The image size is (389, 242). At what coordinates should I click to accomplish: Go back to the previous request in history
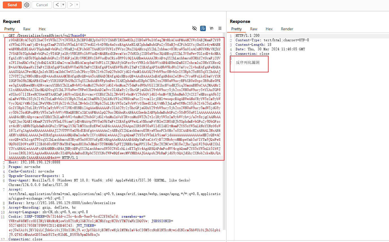(57, 5)
